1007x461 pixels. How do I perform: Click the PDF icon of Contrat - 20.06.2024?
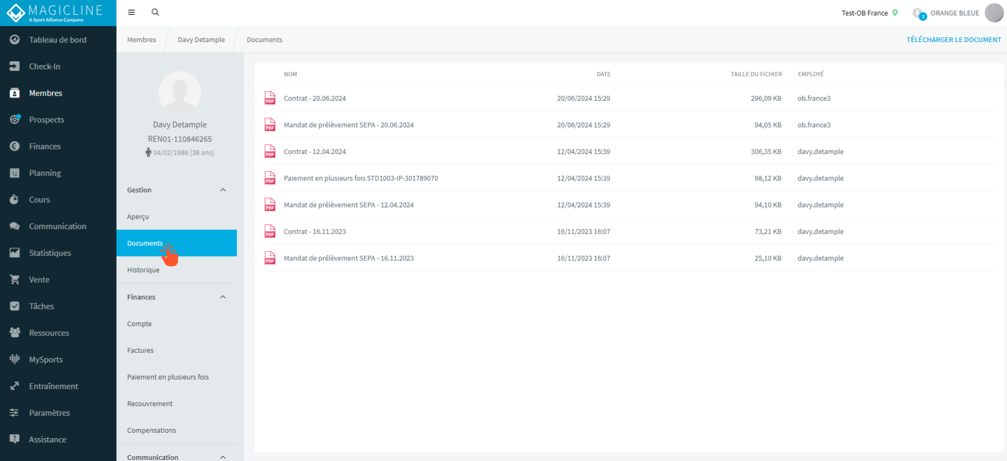(x=270, y=98)
